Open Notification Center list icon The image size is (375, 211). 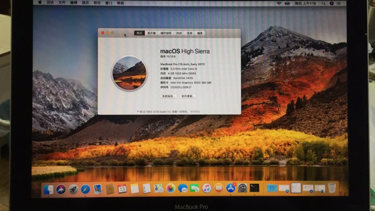[x=339, y=4]
